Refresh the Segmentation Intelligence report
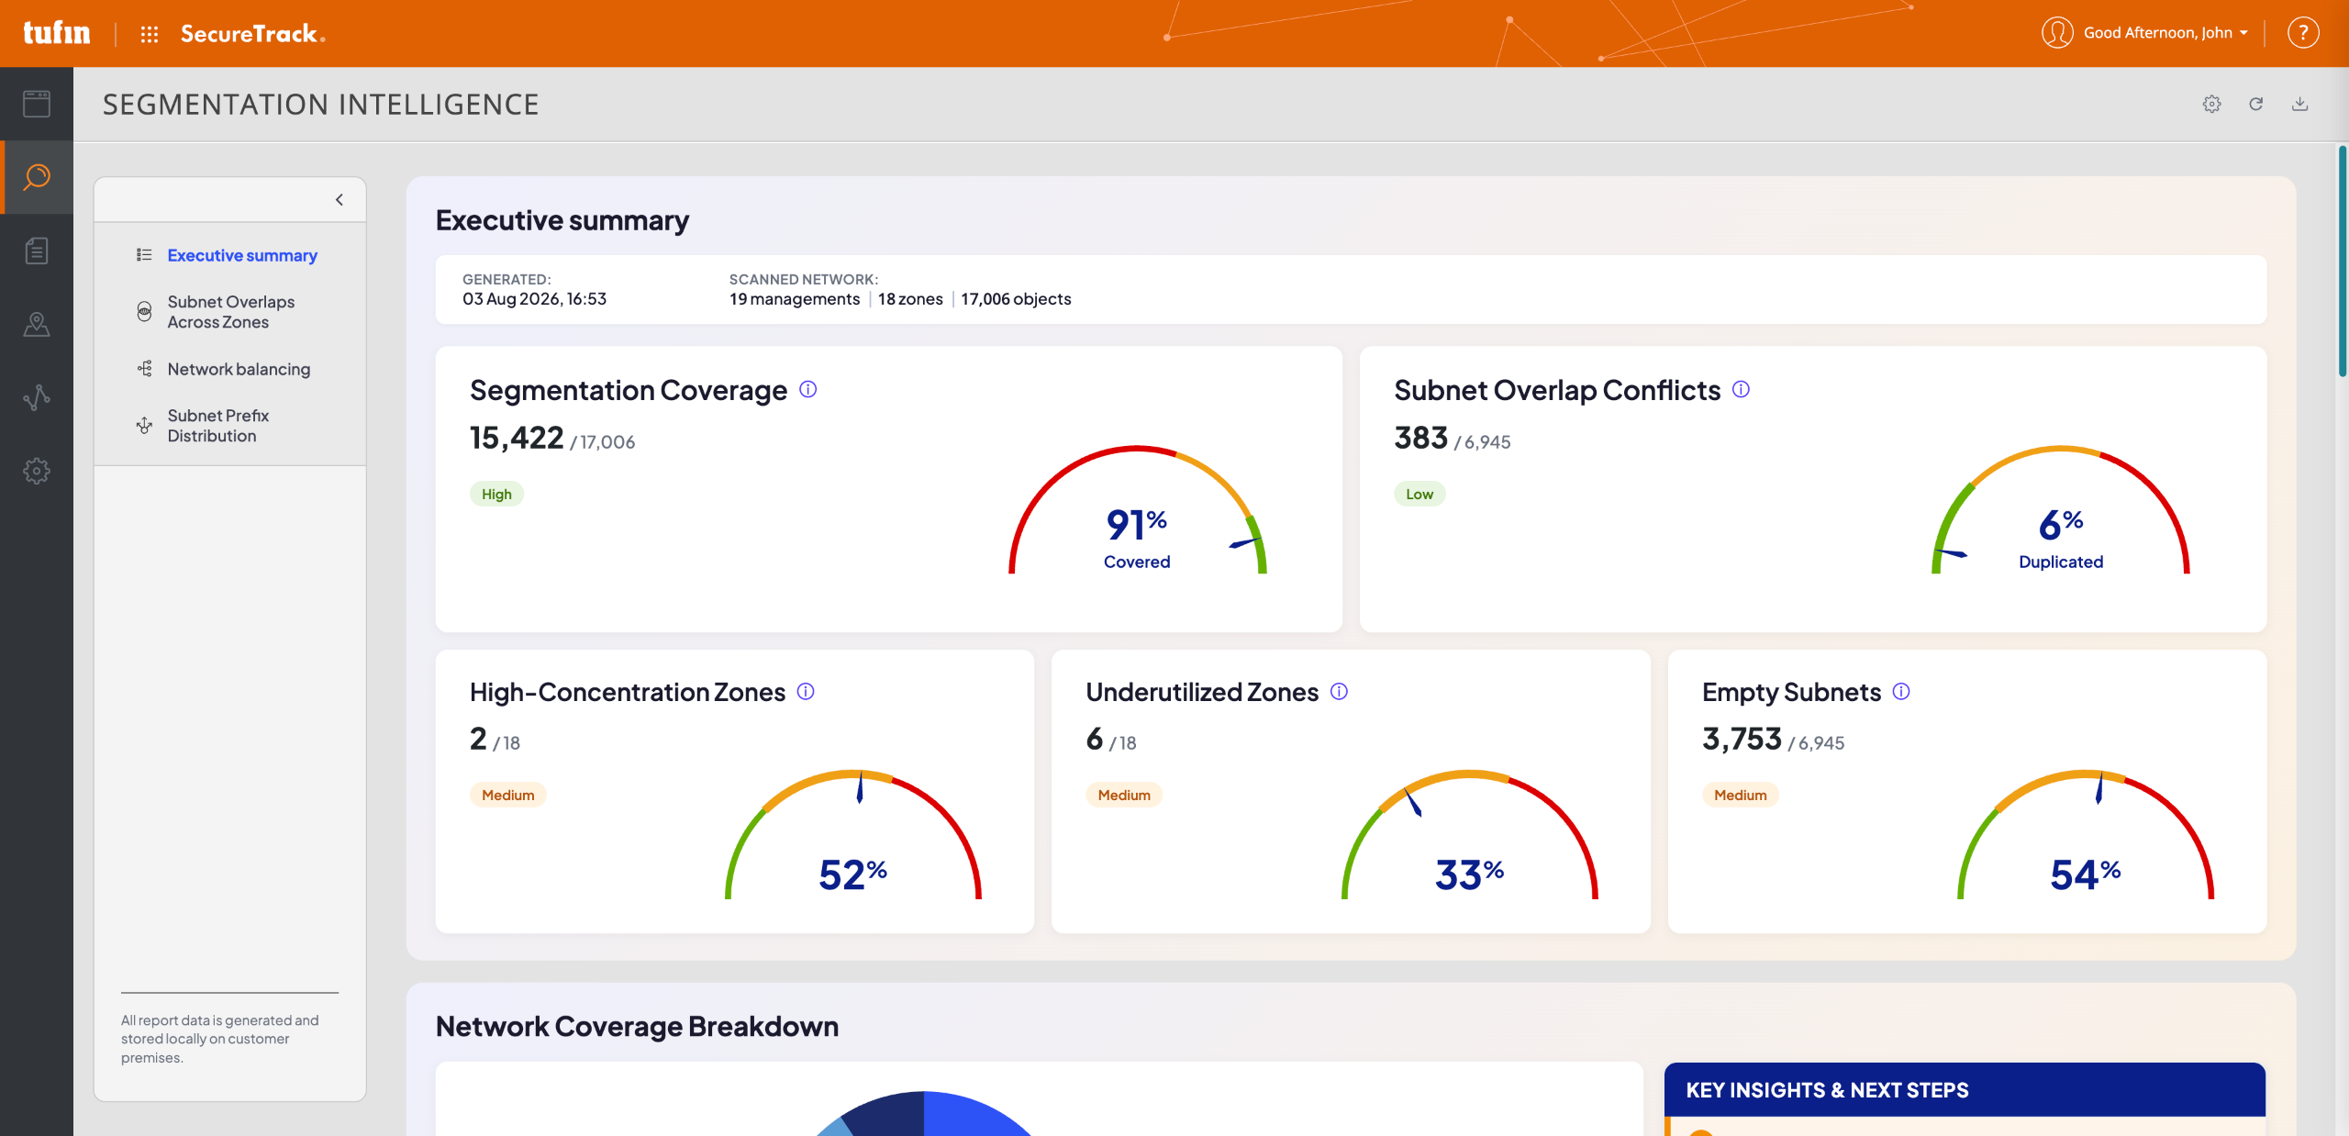Viewport: 2349px width, 1136px height. pos(2256,104)
